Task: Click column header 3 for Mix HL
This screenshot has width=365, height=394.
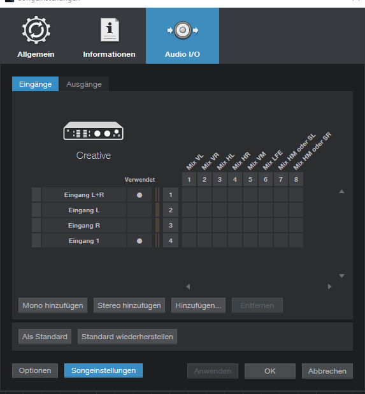Action: 220,179
